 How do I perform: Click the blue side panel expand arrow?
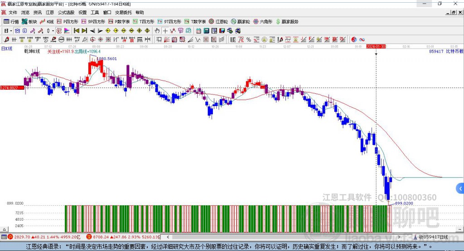[x=460, y=188]
